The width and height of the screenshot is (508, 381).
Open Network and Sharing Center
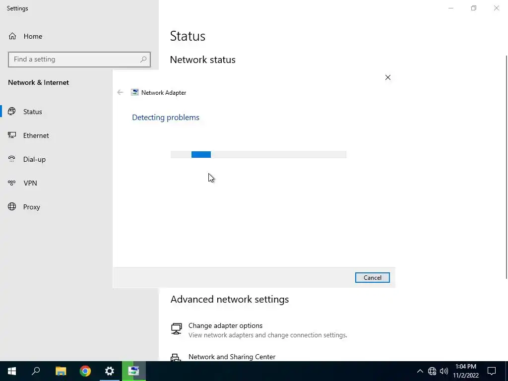232,357
